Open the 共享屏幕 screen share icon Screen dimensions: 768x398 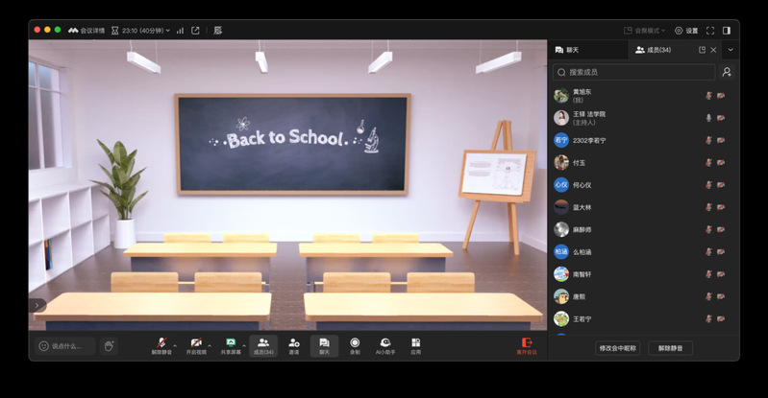click(x=231, y=343)
